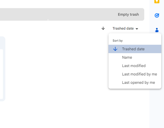Click the white preview inside file card
The height and width of the screenshot is (128, 164).
pos(1,74)
